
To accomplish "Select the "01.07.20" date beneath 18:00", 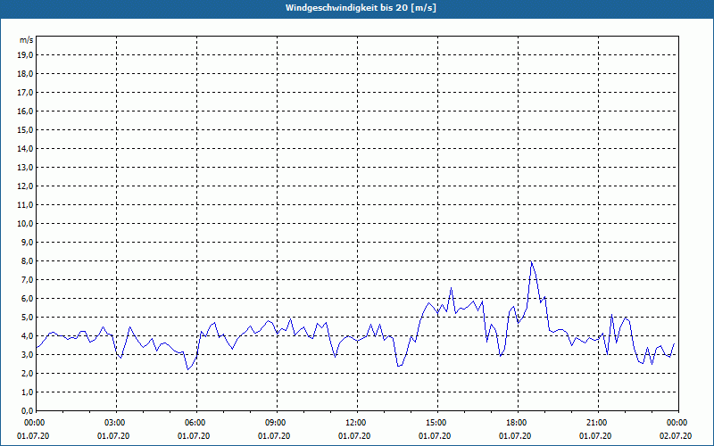I will coord(515,436).
